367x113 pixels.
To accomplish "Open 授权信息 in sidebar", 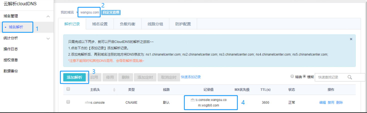I will (x=11, y=60).
